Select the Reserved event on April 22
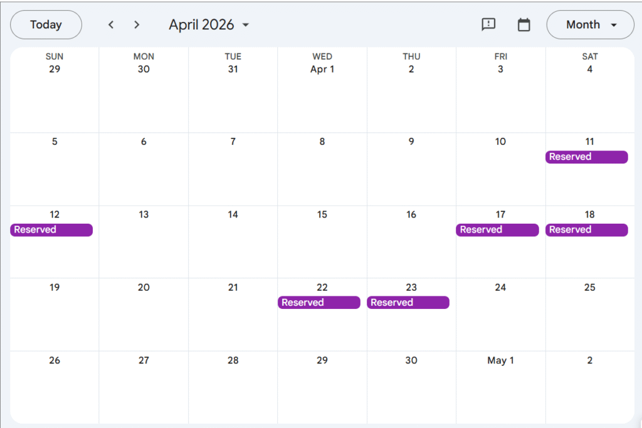The height and width of the screenshot is (428, 642). [x=319, y=303]
